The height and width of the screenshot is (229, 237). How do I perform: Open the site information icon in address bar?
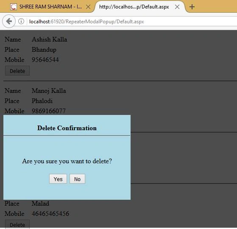[21, 21]
